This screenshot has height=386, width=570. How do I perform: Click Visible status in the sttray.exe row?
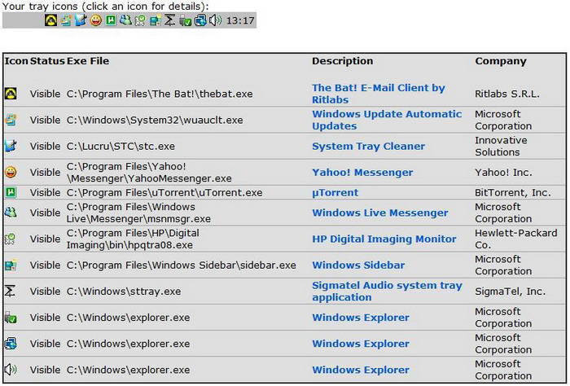coord(45,292)
